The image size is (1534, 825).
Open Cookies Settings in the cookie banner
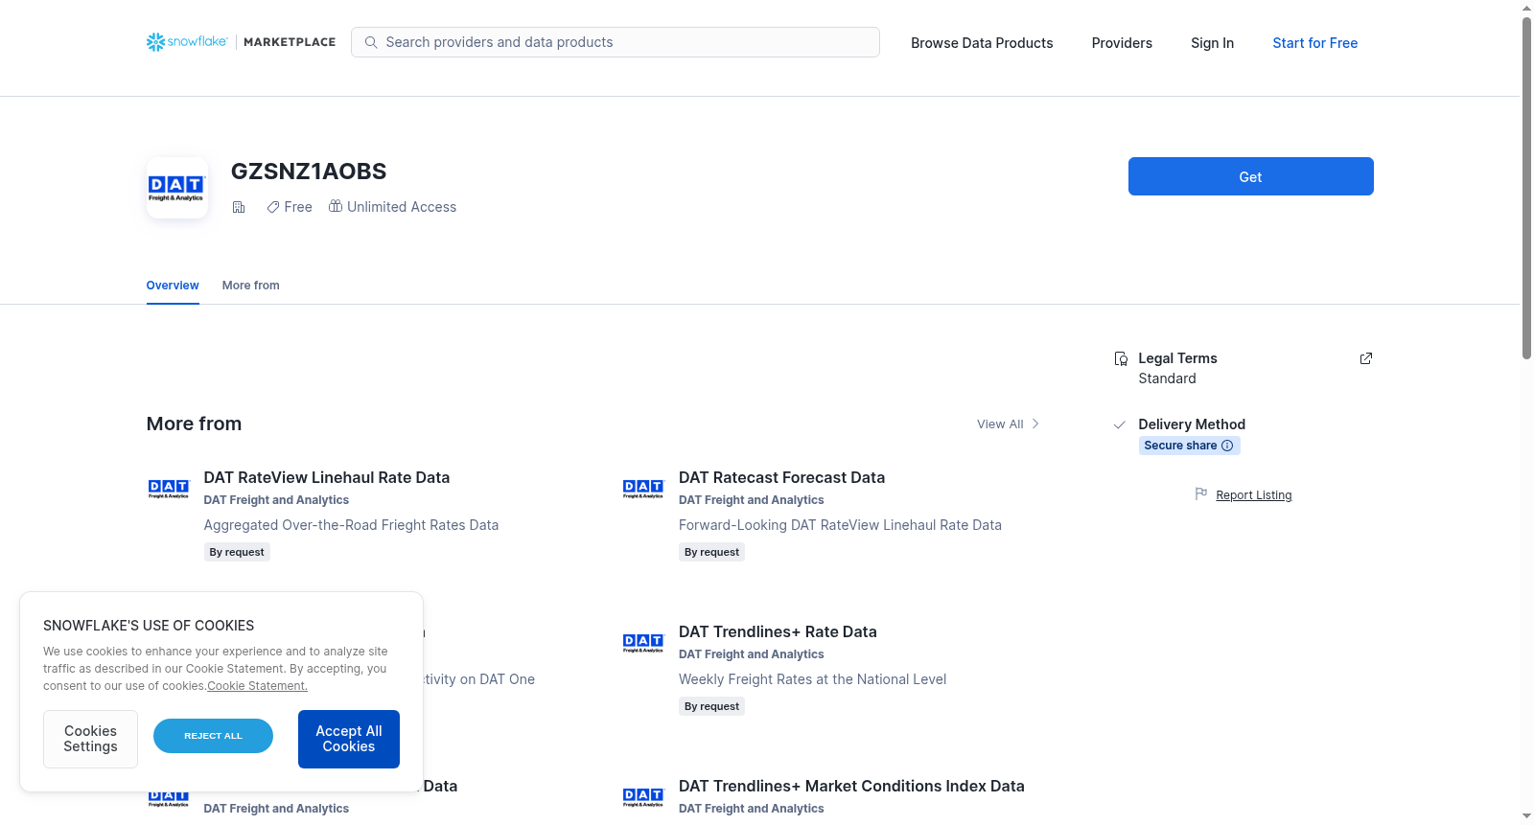(90, 739)
